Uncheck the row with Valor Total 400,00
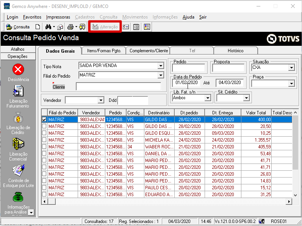Image resolution: width=302 pixels, height=226 pixels. click(x=44, y=120)
